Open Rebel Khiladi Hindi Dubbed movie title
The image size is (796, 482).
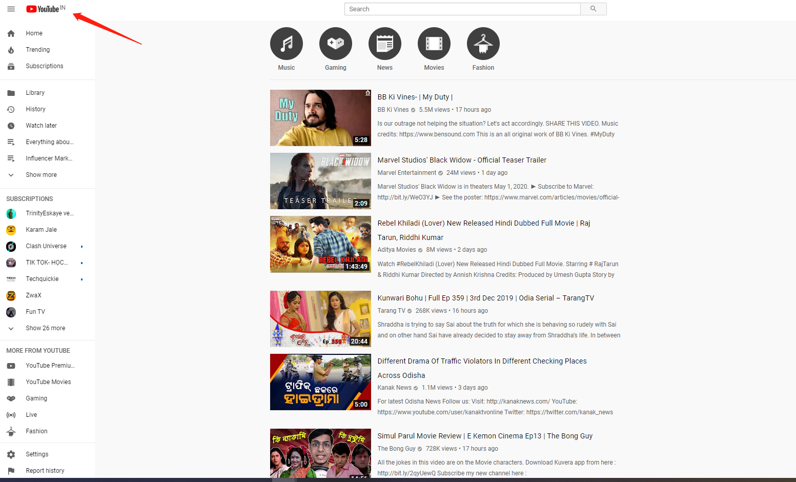tap(484, 230)
